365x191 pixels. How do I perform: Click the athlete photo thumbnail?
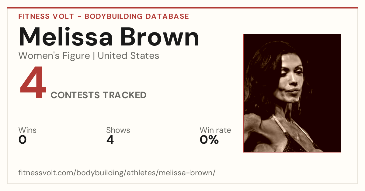292,93
